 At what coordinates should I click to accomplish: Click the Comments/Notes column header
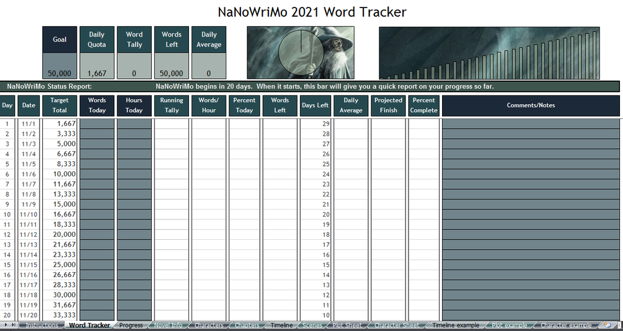pyautogui.click(x=531, y=106)
